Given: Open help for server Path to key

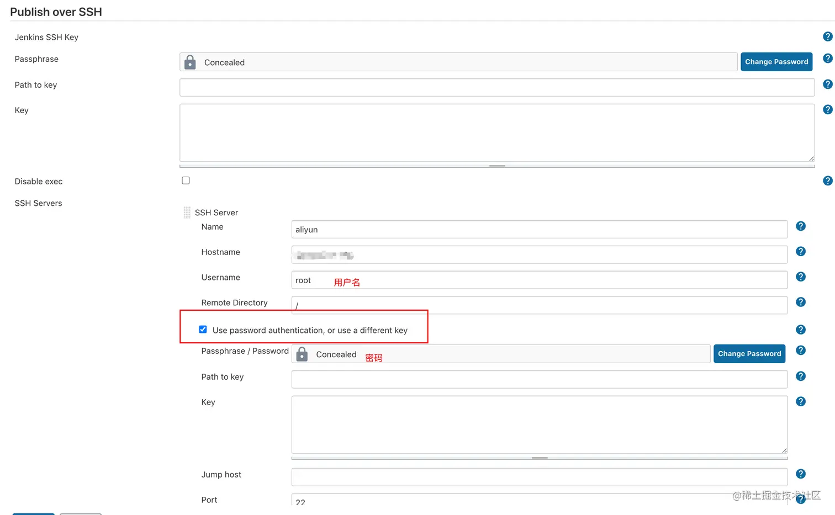Looking at the screenshot, I should click(801, 376).
